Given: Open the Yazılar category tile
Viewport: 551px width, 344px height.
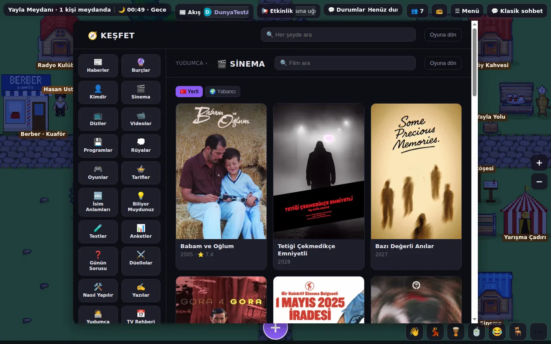Looking at the screenshot, I should coord(141,291).
